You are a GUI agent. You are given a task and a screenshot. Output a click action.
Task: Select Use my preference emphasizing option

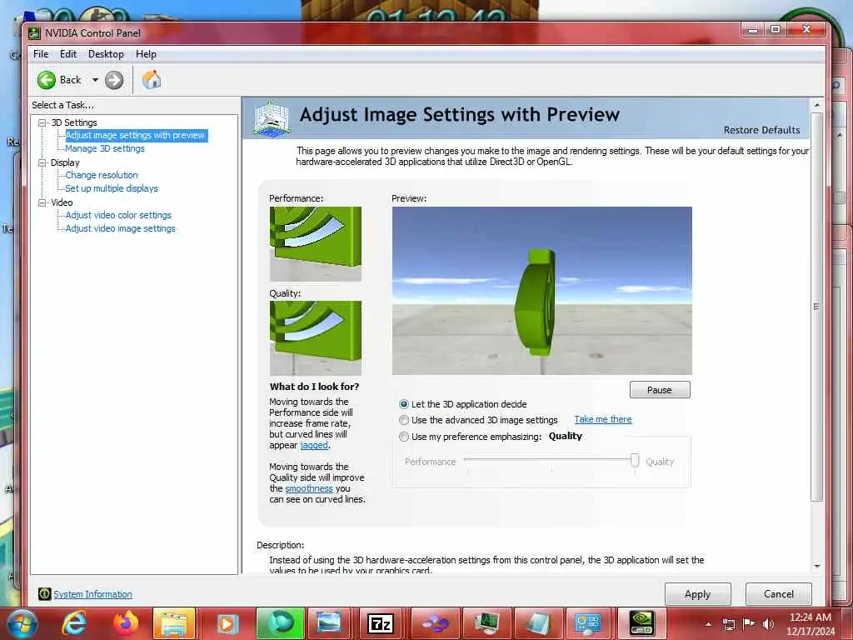pos(404,437)
